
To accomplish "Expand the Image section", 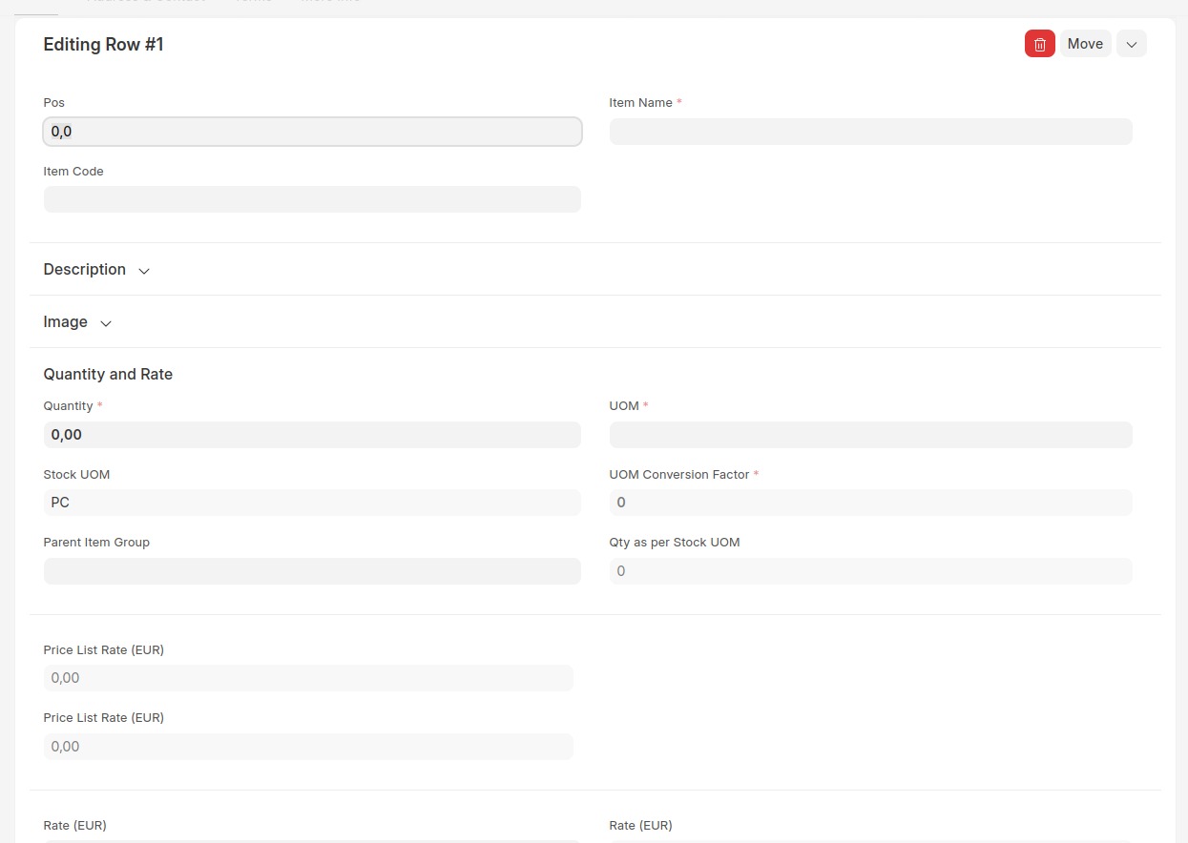I will pyautogui.click(x=77, y=322).
